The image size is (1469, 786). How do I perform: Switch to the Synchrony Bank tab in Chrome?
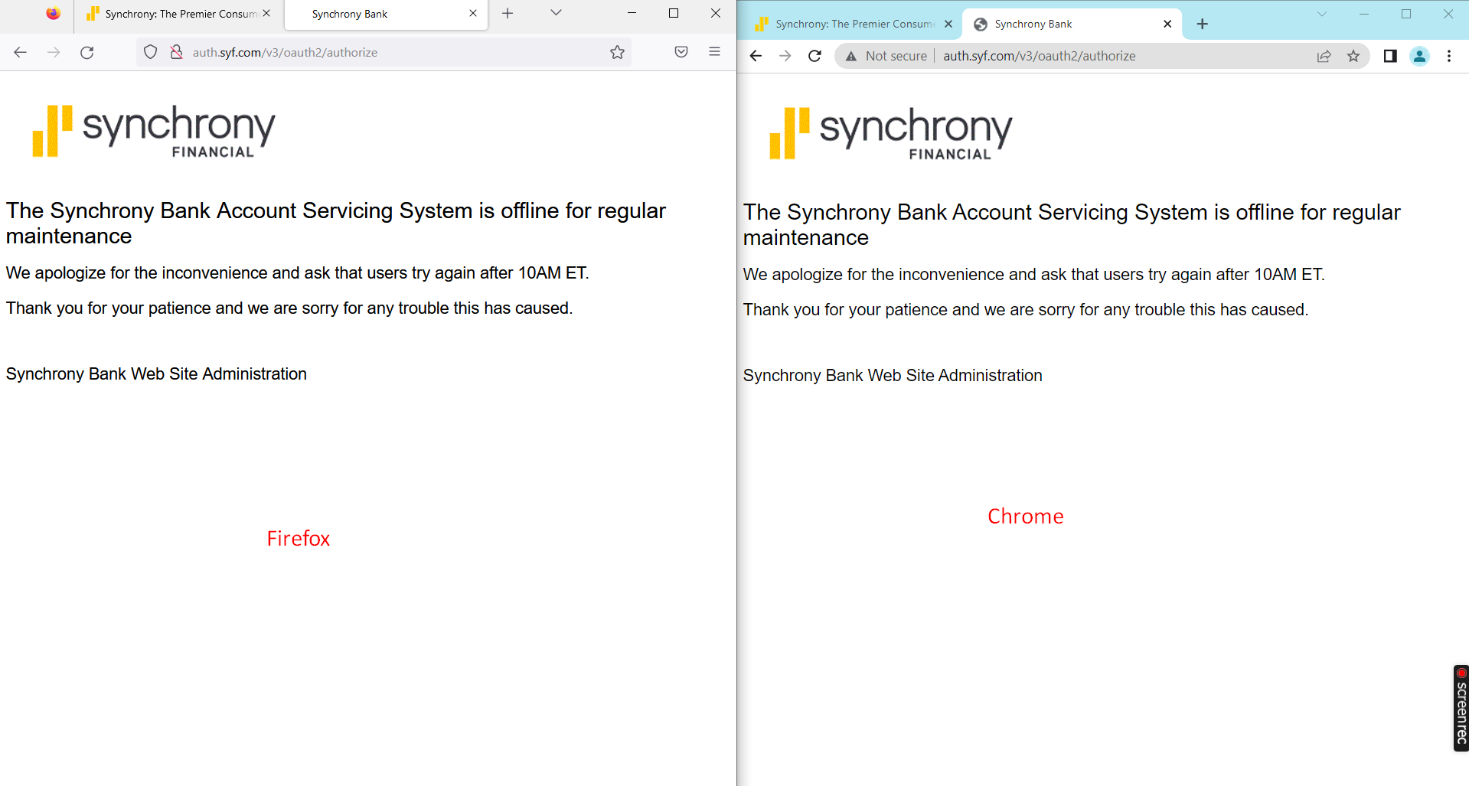point(1056,24)
